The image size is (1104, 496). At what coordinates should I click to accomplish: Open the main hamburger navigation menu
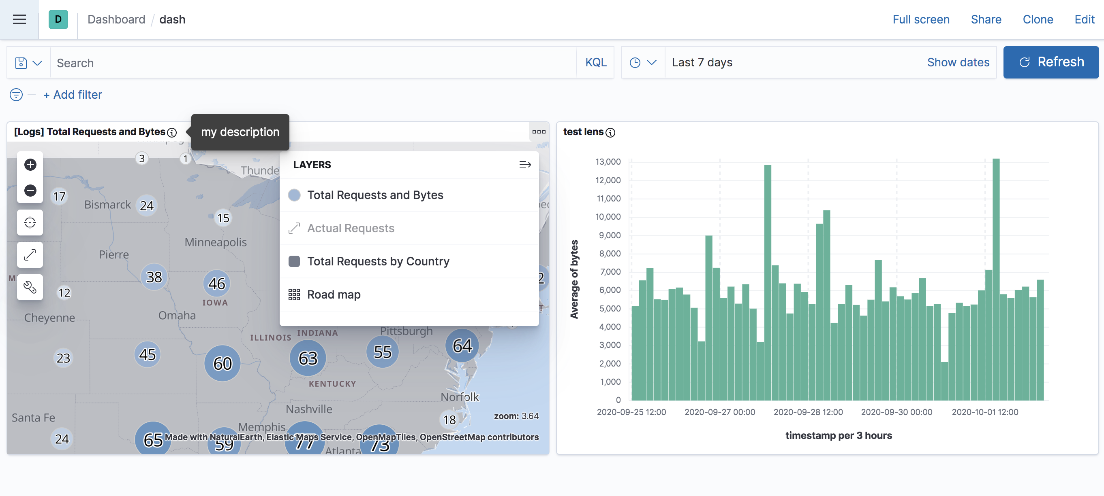19,19
